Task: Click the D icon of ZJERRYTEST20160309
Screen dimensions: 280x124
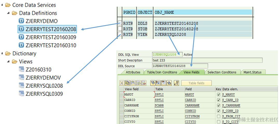Action: click(x=21, y=37)
